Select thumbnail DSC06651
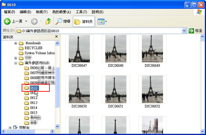 tap(116, 89)
